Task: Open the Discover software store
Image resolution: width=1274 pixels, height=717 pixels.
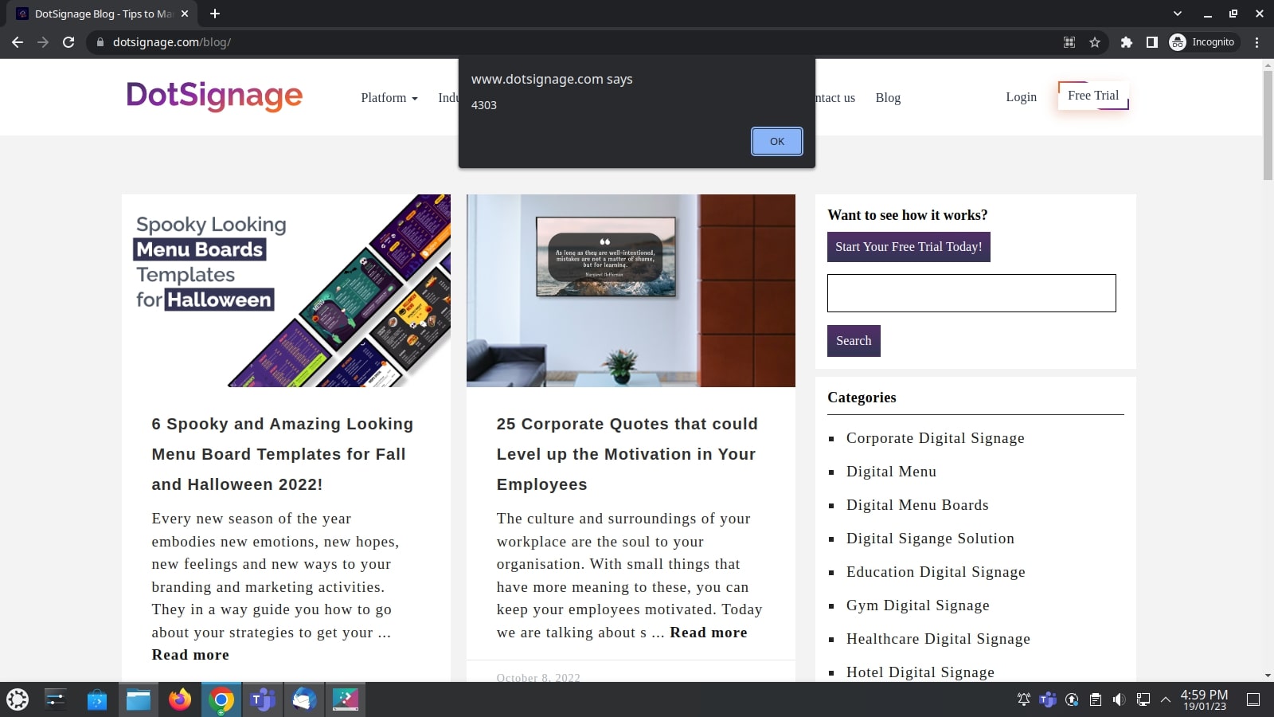Action: pos(97,699)
